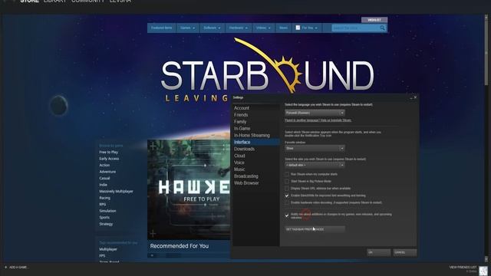The image size is (491, 276).
Task: Go to the Library tab
Action: coord(55,2)
